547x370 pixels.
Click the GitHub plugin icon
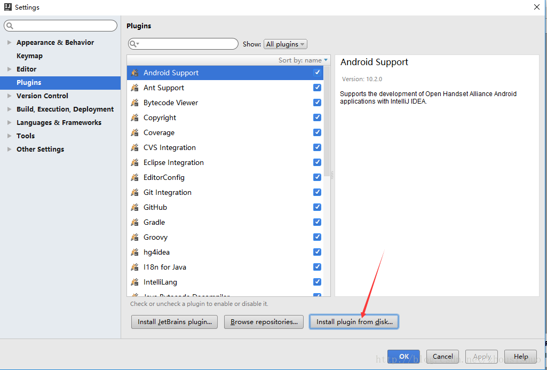click(134, 207)
